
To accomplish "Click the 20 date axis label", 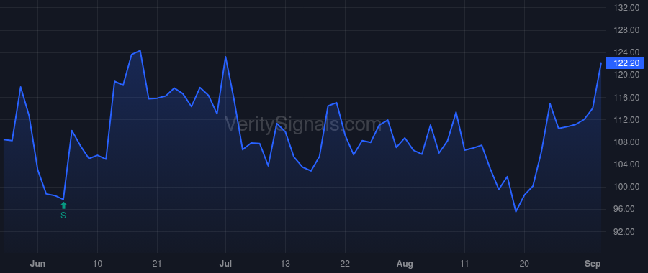I will [524, 264].
